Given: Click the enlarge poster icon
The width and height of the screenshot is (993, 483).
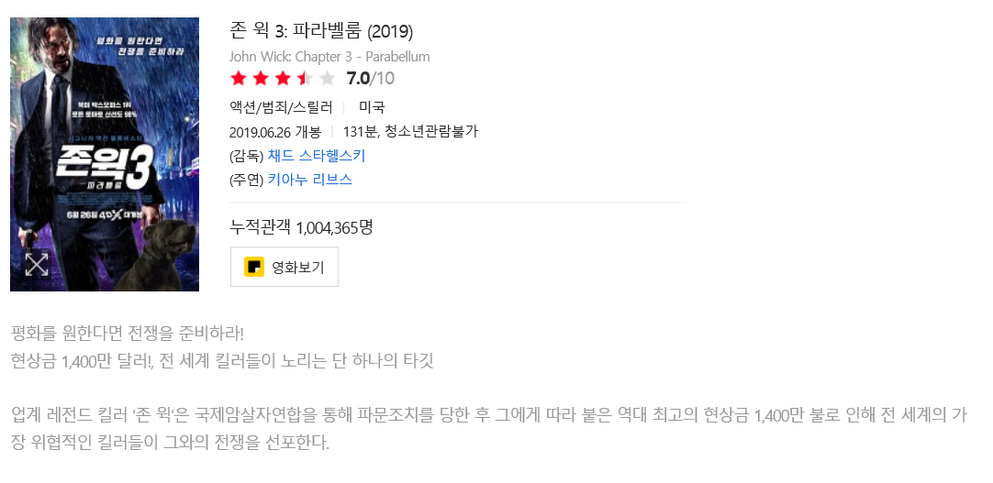Looking at the screenshot, I should [x=37, y=265].
